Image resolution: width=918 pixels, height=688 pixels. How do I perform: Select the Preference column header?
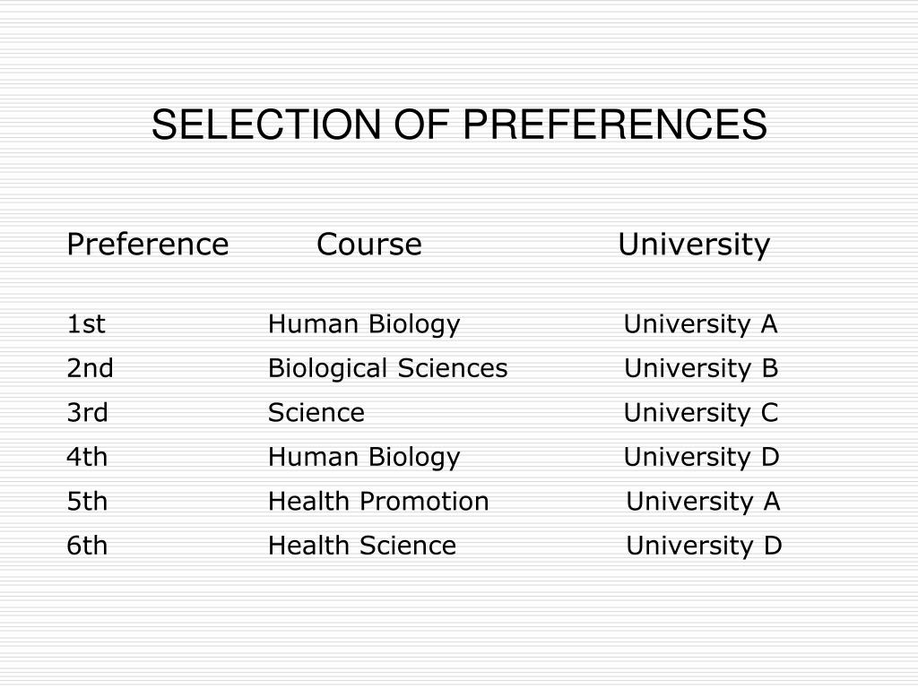[148, 244]
